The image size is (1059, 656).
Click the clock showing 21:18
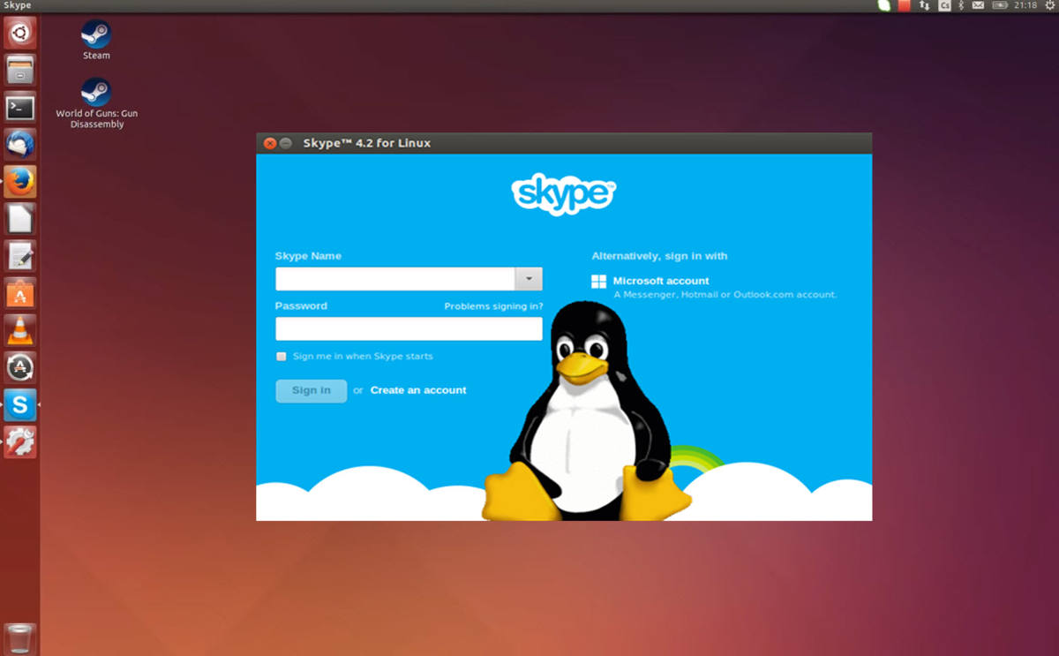coord(1025,5)
